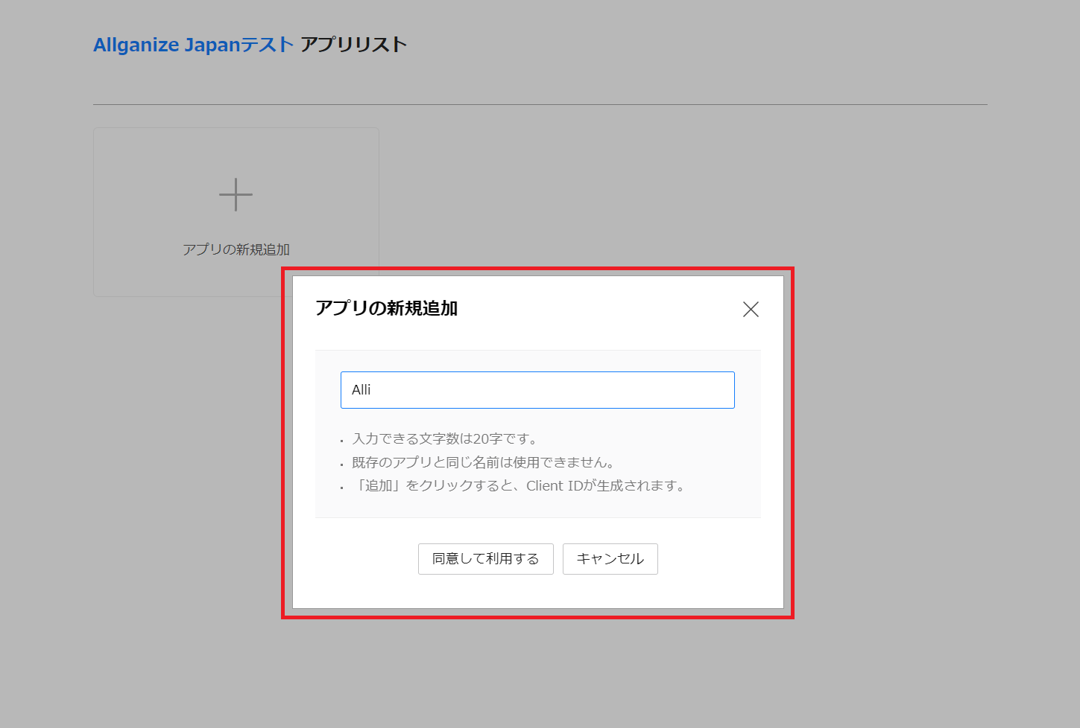This screenshot has height=728, width=1080.
Task: Click the 20字 character limit note
Action: (x=445, y=439)
